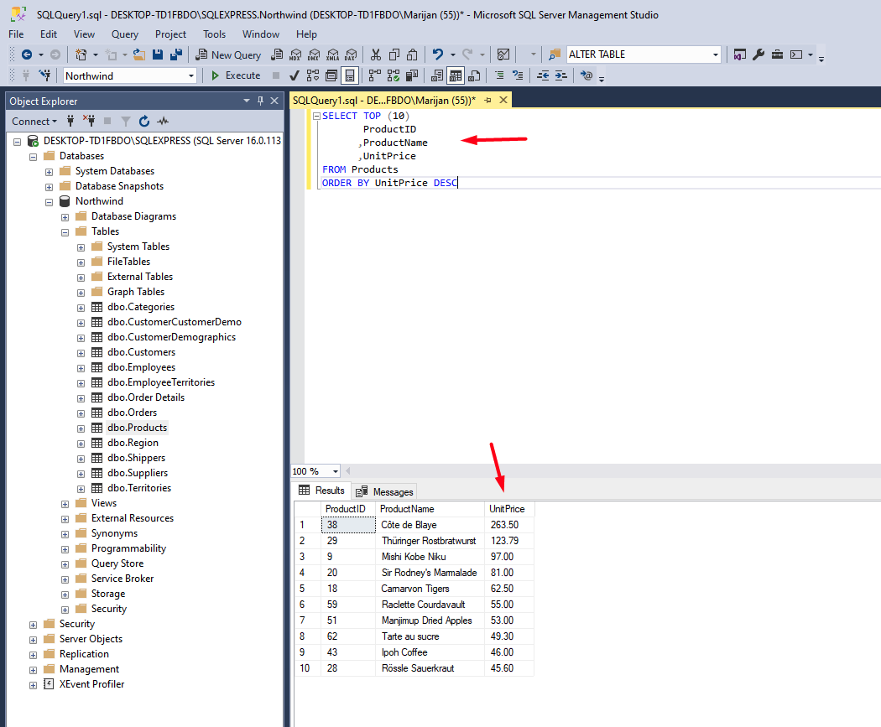Toggle the IntelliSense Enabled button
Image resolution: width=881 pixels, height=727 pixels.
pyautogui.click(x=350, y=75)
